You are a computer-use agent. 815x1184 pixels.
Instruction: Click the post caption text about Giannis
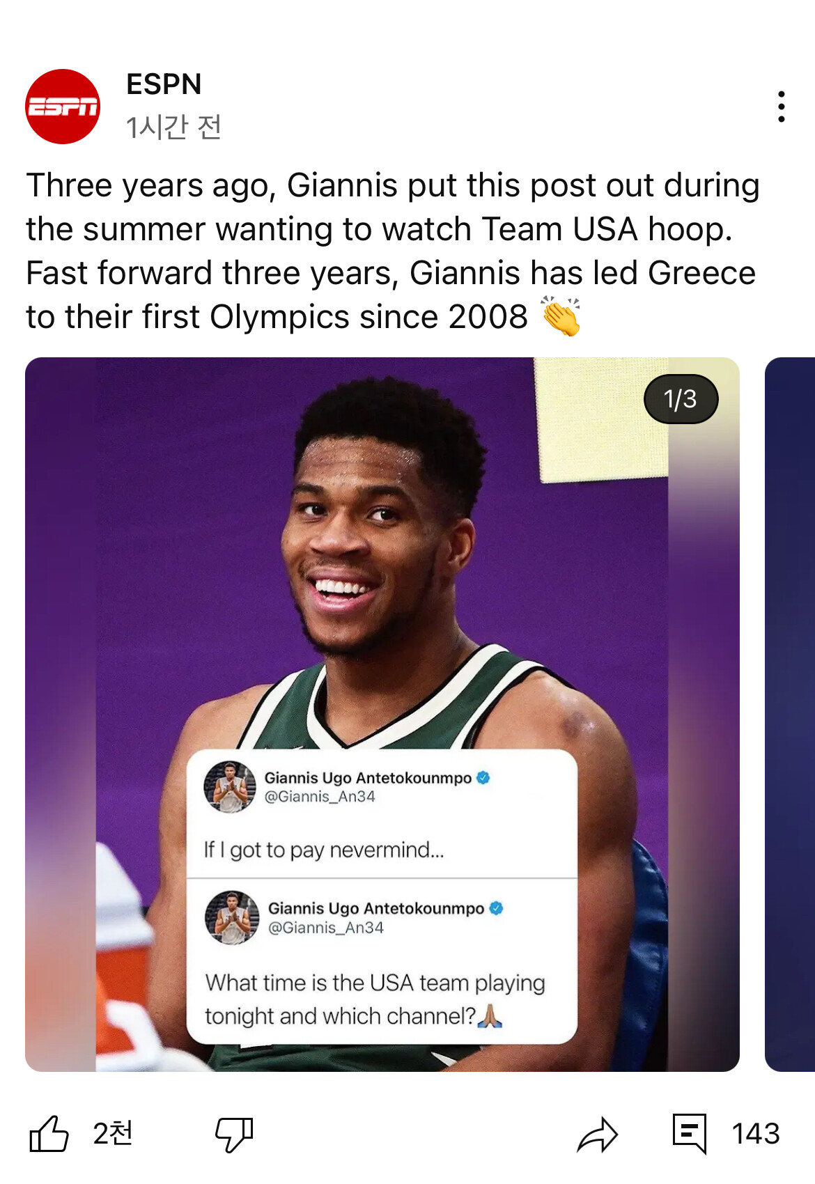click(390, 251)
